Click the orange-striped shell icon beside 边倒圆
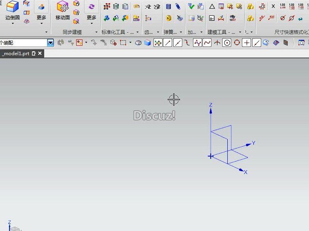Viewport: 309px width, 231px height. tap(26, 13)
